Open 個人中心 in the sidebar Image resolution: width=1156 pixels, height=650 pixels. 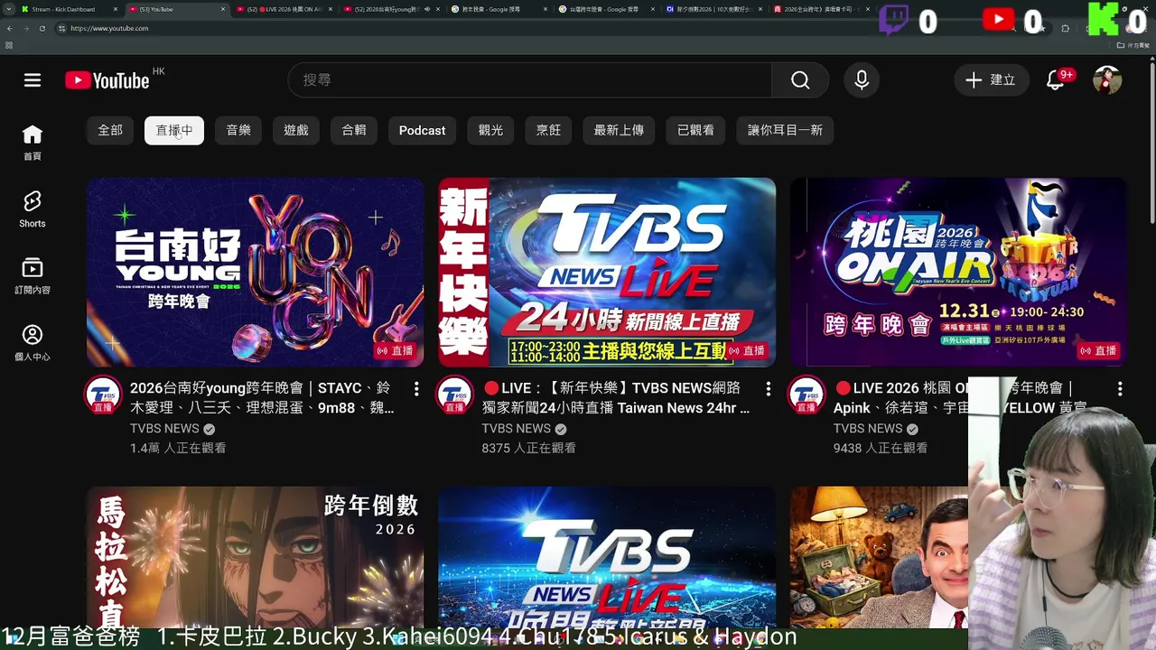tap(33, 343)
